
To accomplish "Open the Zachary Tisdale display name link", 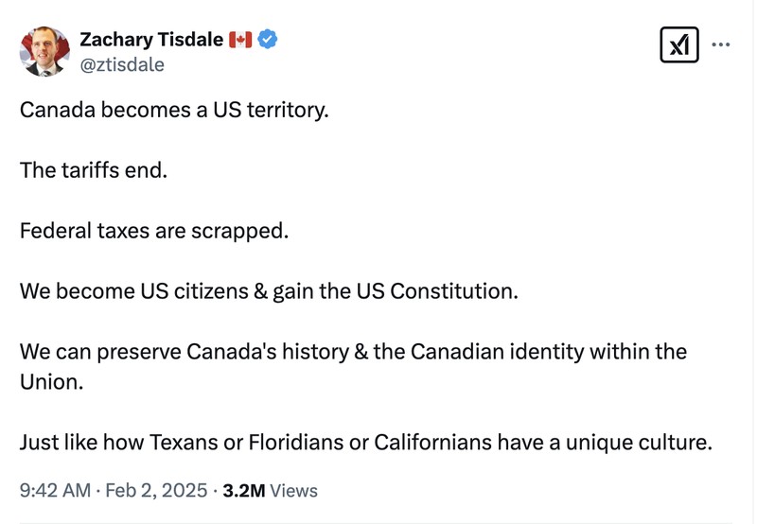I will [x=151, y=40].
